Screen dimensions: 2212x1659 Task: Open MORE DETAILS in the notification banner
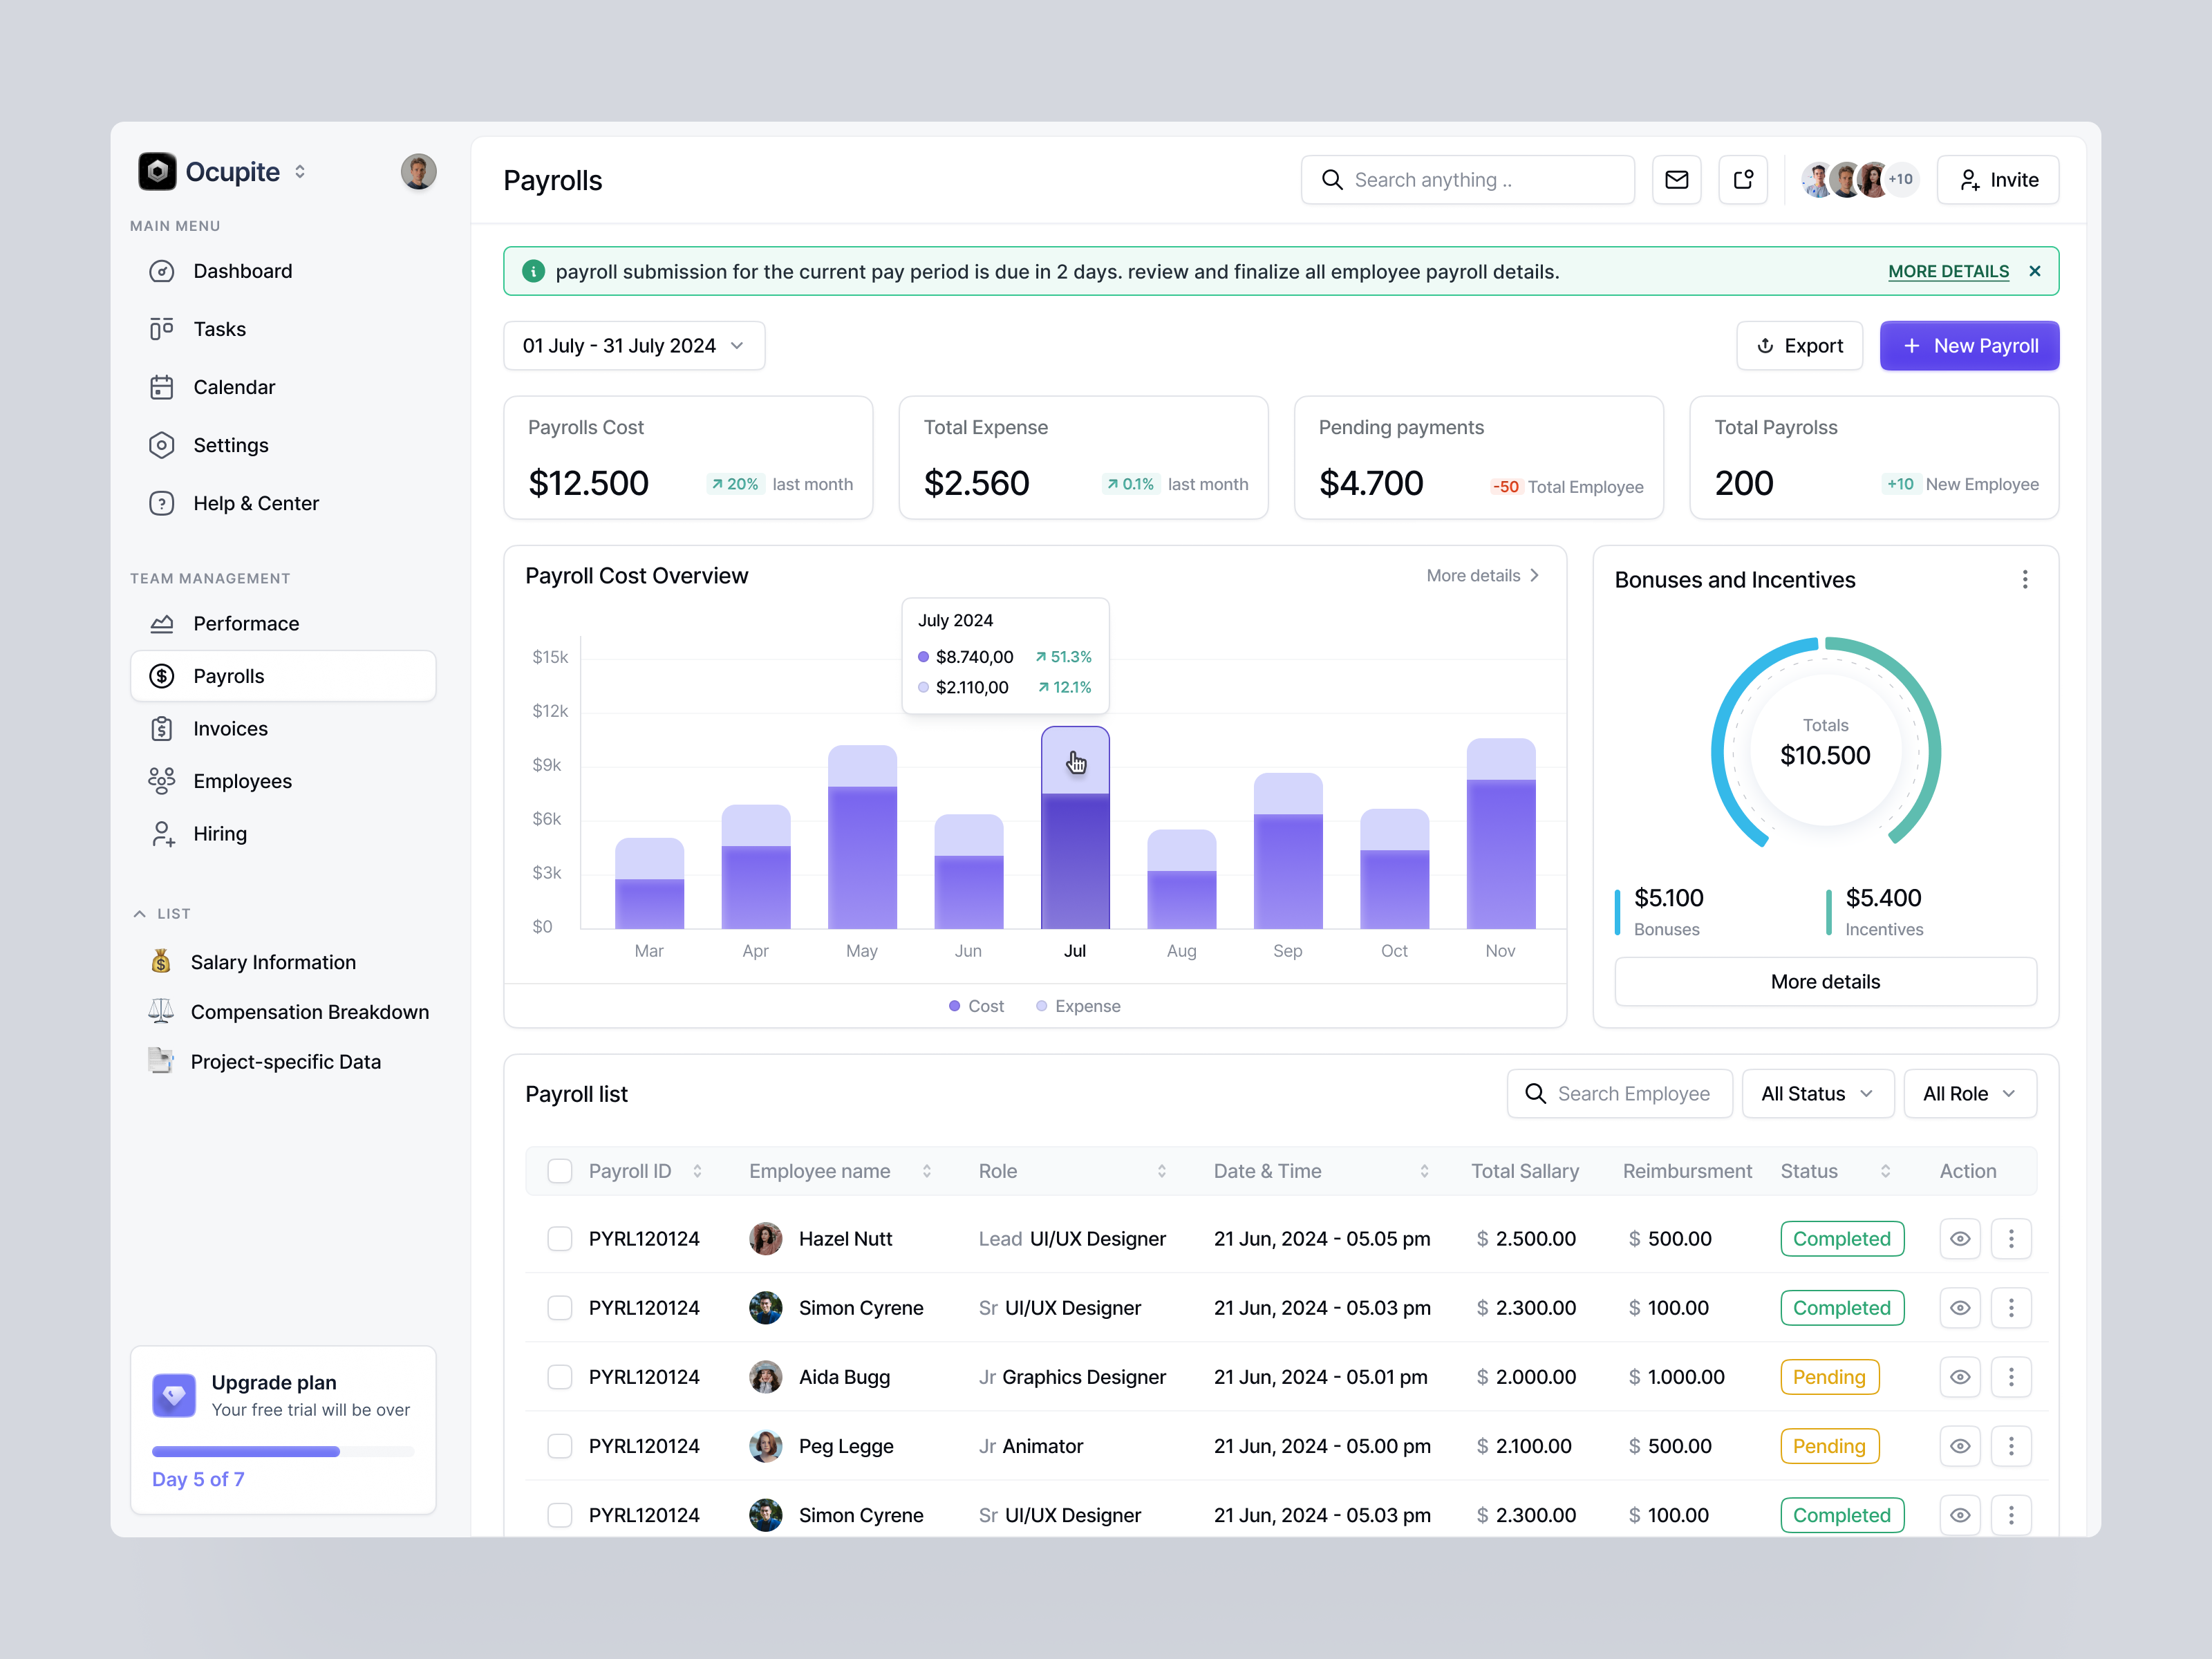[x=1948, y=271]
